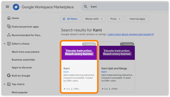This screenshot has width=170, height=97.
Task: Open Built by Google
Action: click(21, 76)
